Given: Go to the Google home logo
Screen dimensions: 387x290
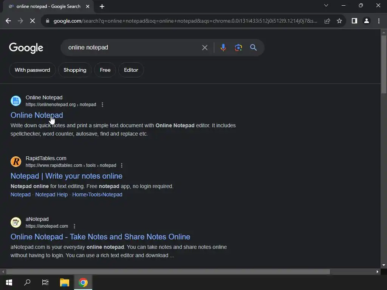Looking at the screenshot, I should pos(26,48).
